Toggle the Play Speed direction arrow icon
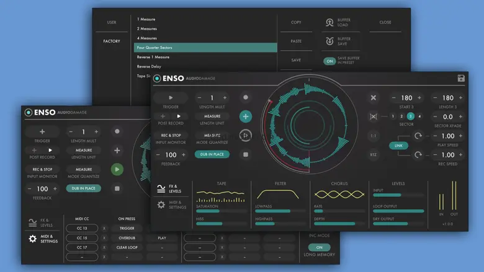 pos(418,136)
